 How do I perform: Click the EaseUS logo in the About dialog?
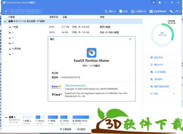(56, 87)
